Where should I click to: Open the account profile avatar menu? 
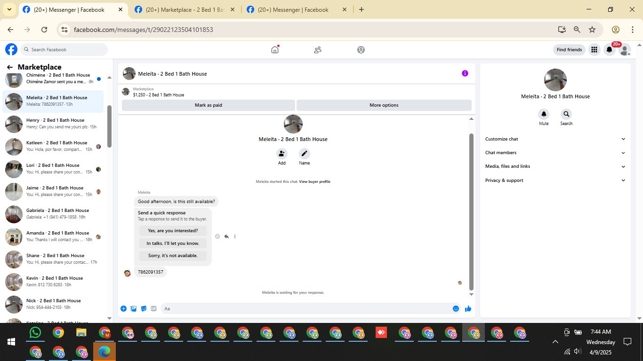(x=625, y=49)
